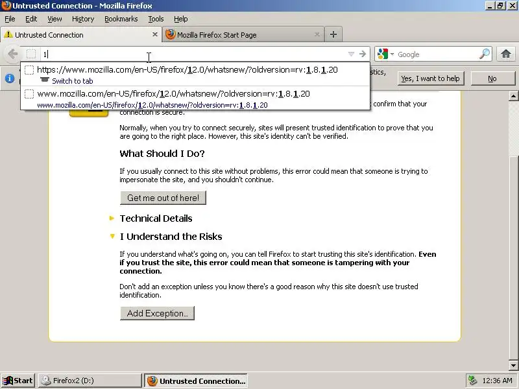Image resolution: width=519 pixels, height=389 pixels.
Task: Click in the URL address field
Action: coord(193,54)
